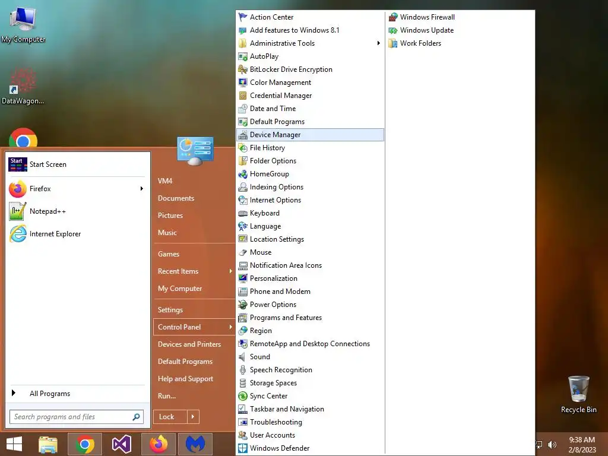Click the user account picture

tap(195, 151)
